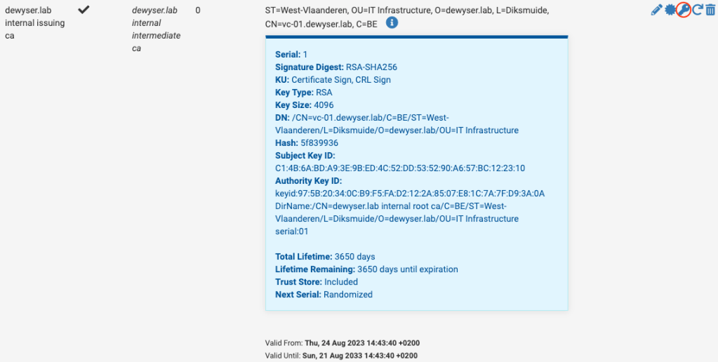Viewport: 718px width, 362px height.
Task: Select the 'dewyser.lab internal issuing ca' name
Action: (x=35, y=23)
